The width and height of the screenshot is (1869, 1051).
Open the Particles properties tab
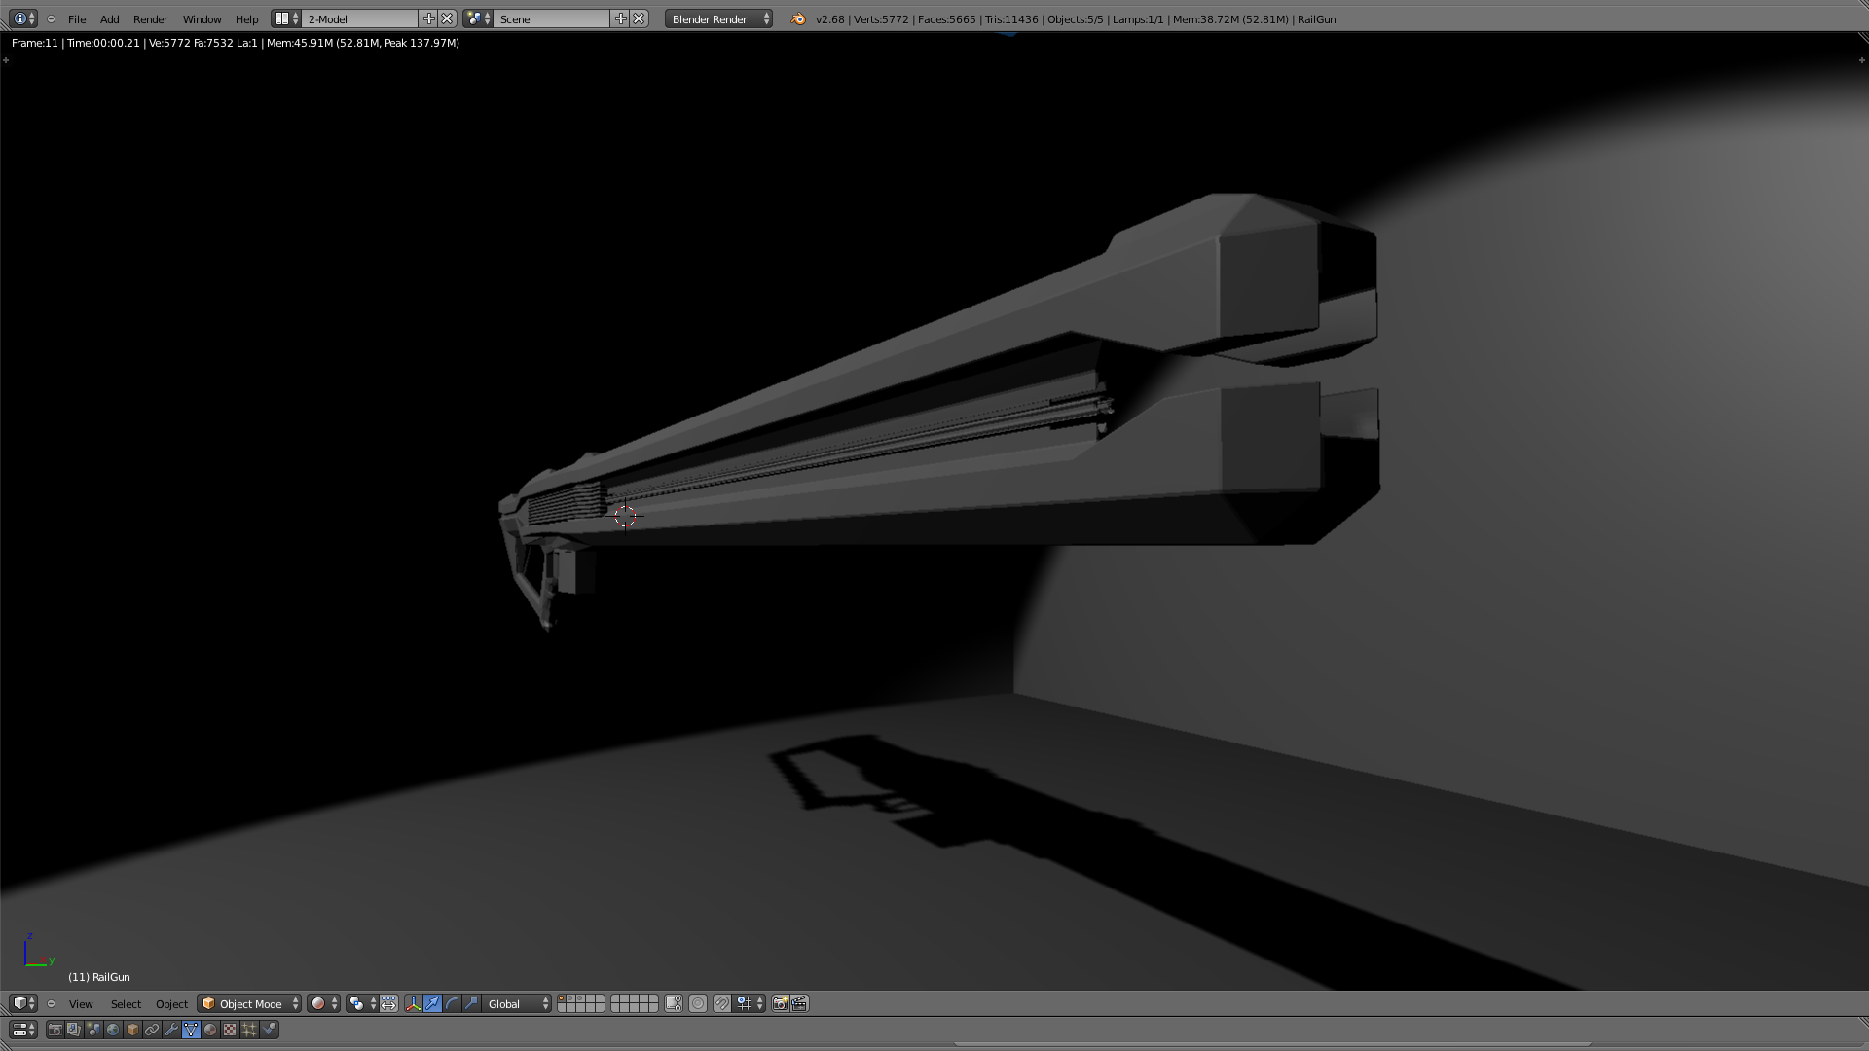point(249,1029)
